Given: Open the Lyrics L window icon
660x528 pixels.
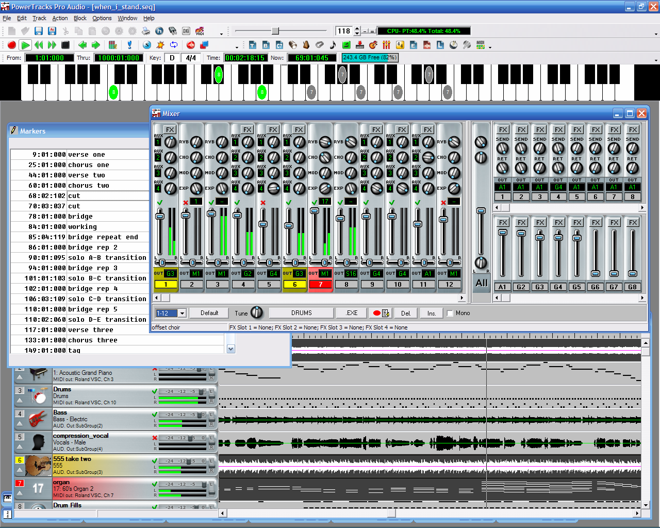Looking at the screenshot, I should click(440, 45).
